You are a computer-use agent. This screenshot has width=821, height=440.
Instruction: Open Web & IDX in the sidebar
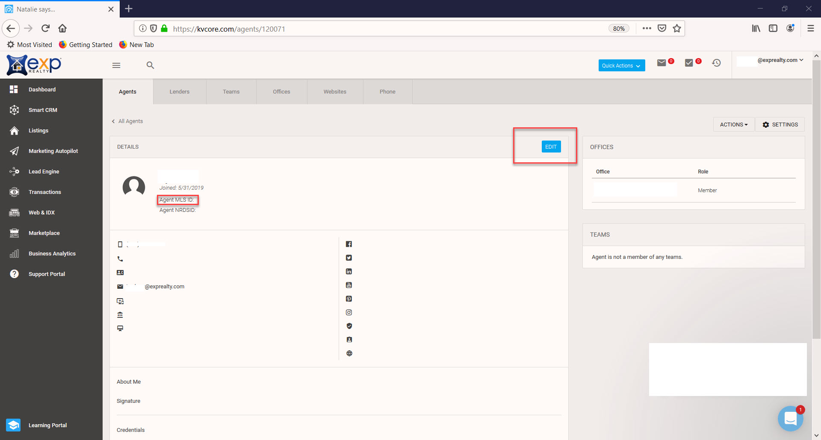click(51, 212)
